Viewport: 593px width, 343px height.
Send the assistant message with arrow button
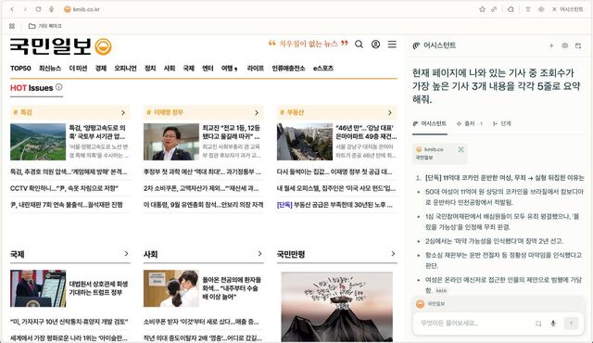click(x=572, y=323)
